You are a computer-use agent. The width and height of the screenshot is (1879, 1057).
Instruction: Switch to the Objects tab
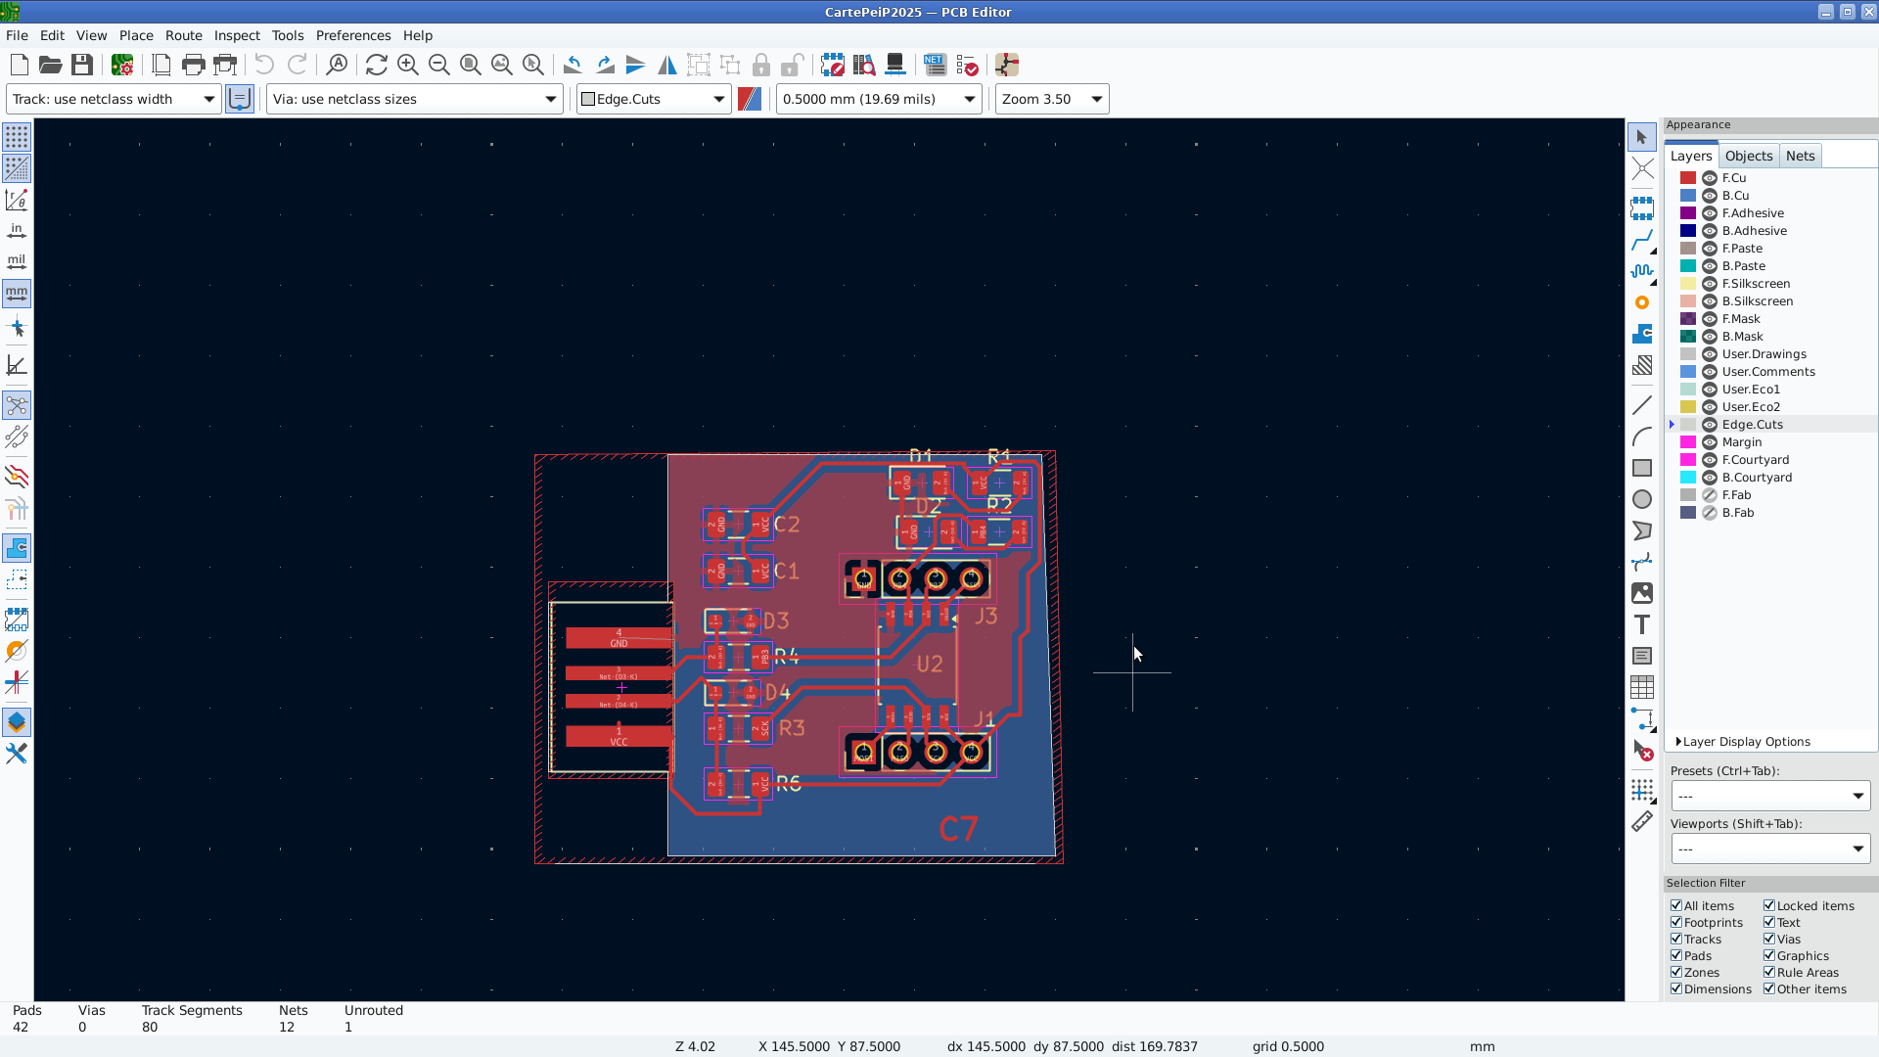click(x=1748, y=156)
